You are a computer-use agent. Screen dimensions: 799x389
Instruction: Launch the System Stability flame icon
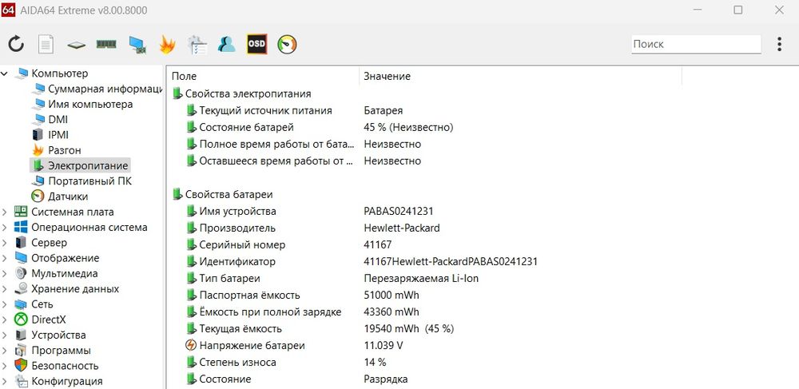point(167,45)
